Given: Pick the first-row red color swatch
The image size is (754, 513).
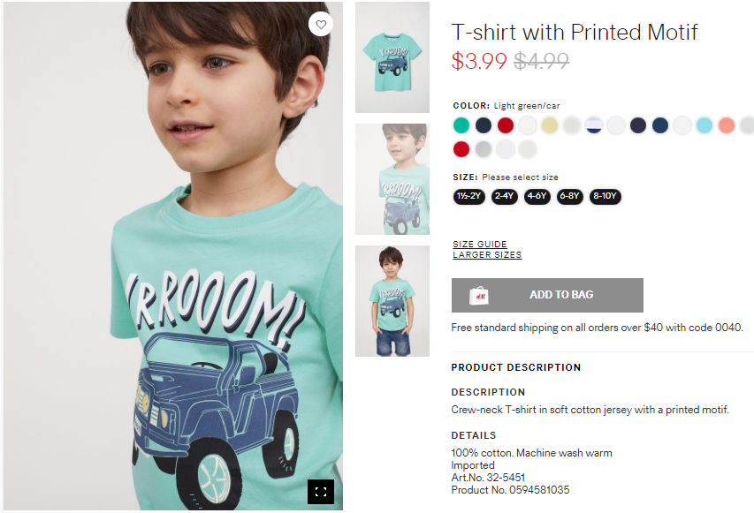Looking at the screenshot, I should click(506, 125).
